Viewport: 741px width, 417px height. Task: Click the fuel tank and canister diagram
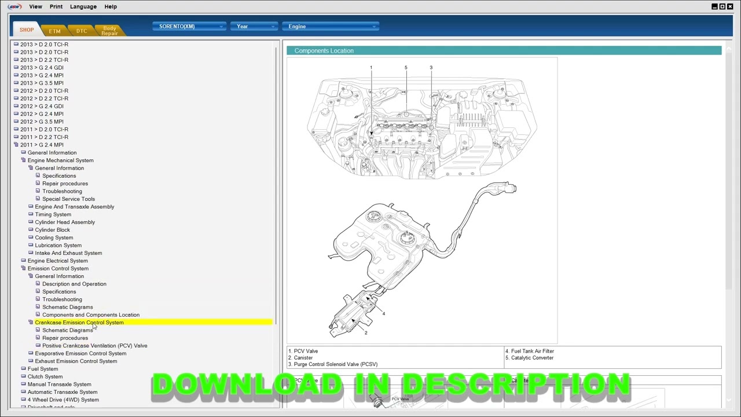click(x=423, y=259)
